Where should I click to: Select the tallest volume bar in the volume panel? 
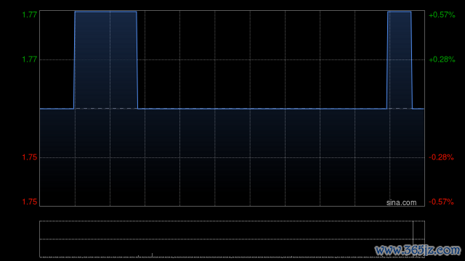(x=413, y=239)
